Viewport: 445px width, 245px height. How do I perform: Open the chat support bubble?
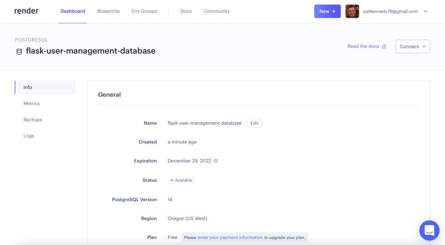point(429,231)
